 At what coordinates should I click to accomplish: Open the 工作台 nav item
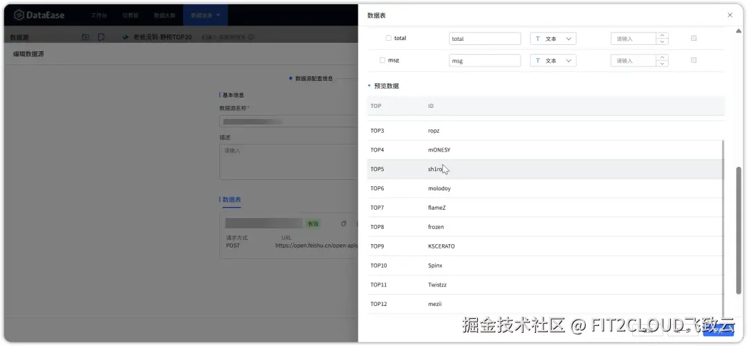99,15
